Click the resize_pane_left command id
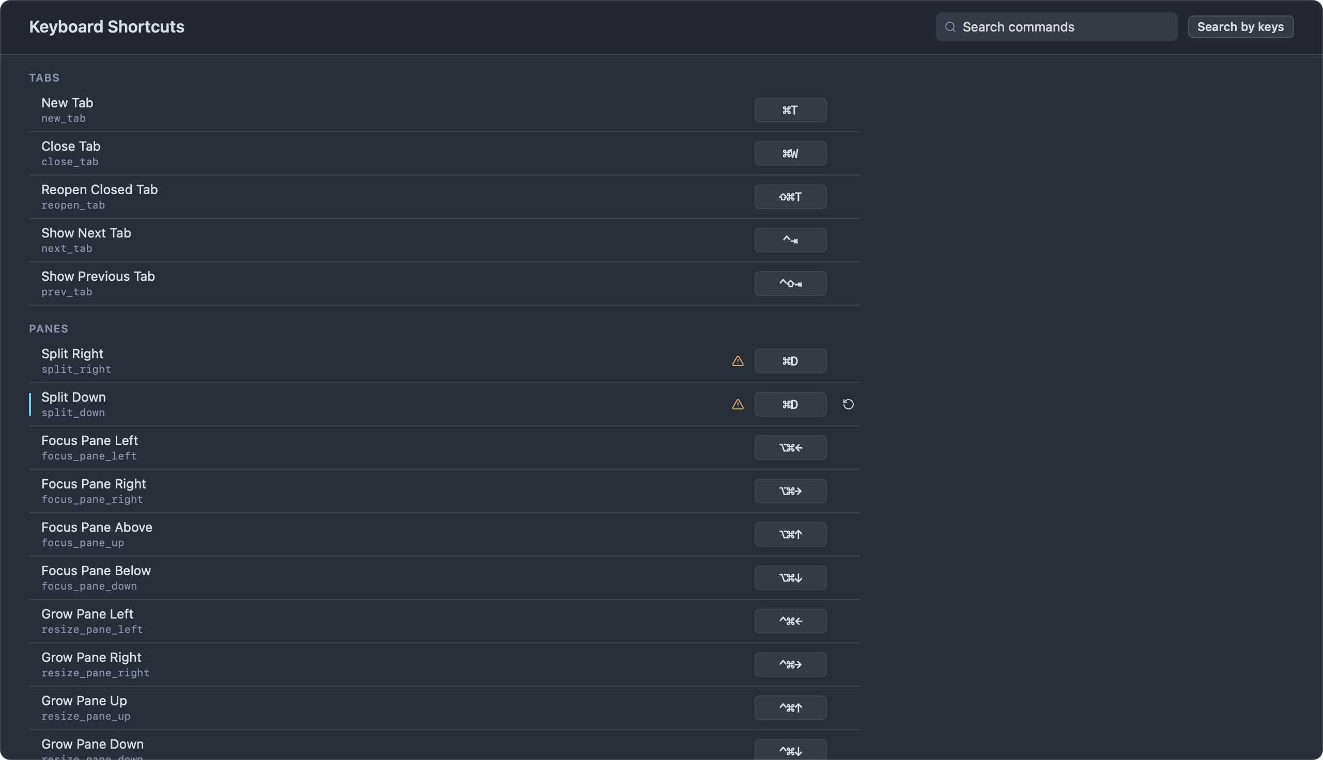This screenshot has width=1323, height=760. coord(92,629)
